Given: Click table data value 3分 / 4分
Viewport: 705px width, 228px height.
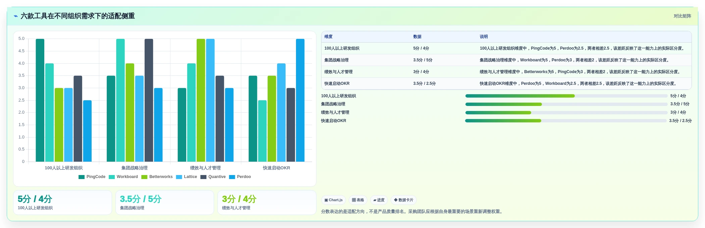Looking at the screenshot, I should click(x=421, y=72).
